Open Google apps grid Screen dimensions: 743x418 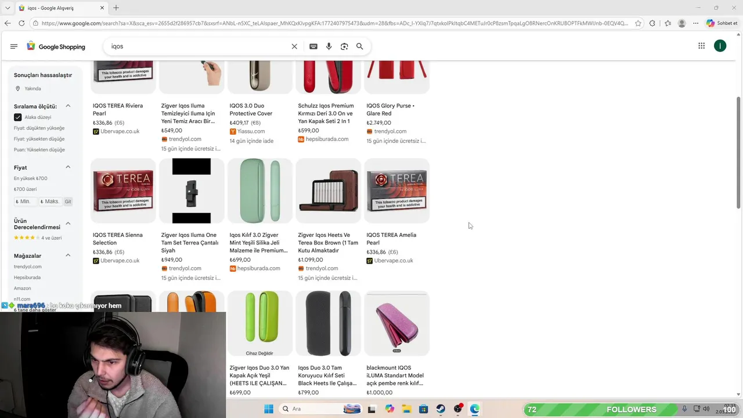pos(701,46)
